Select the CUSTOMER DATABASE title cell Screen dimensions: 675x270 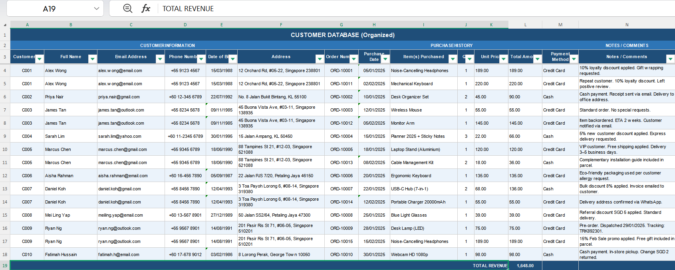click(343, 35)
